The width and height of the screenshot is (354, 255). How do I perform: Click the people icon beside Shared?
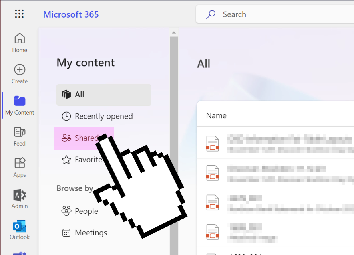(66, 138)
